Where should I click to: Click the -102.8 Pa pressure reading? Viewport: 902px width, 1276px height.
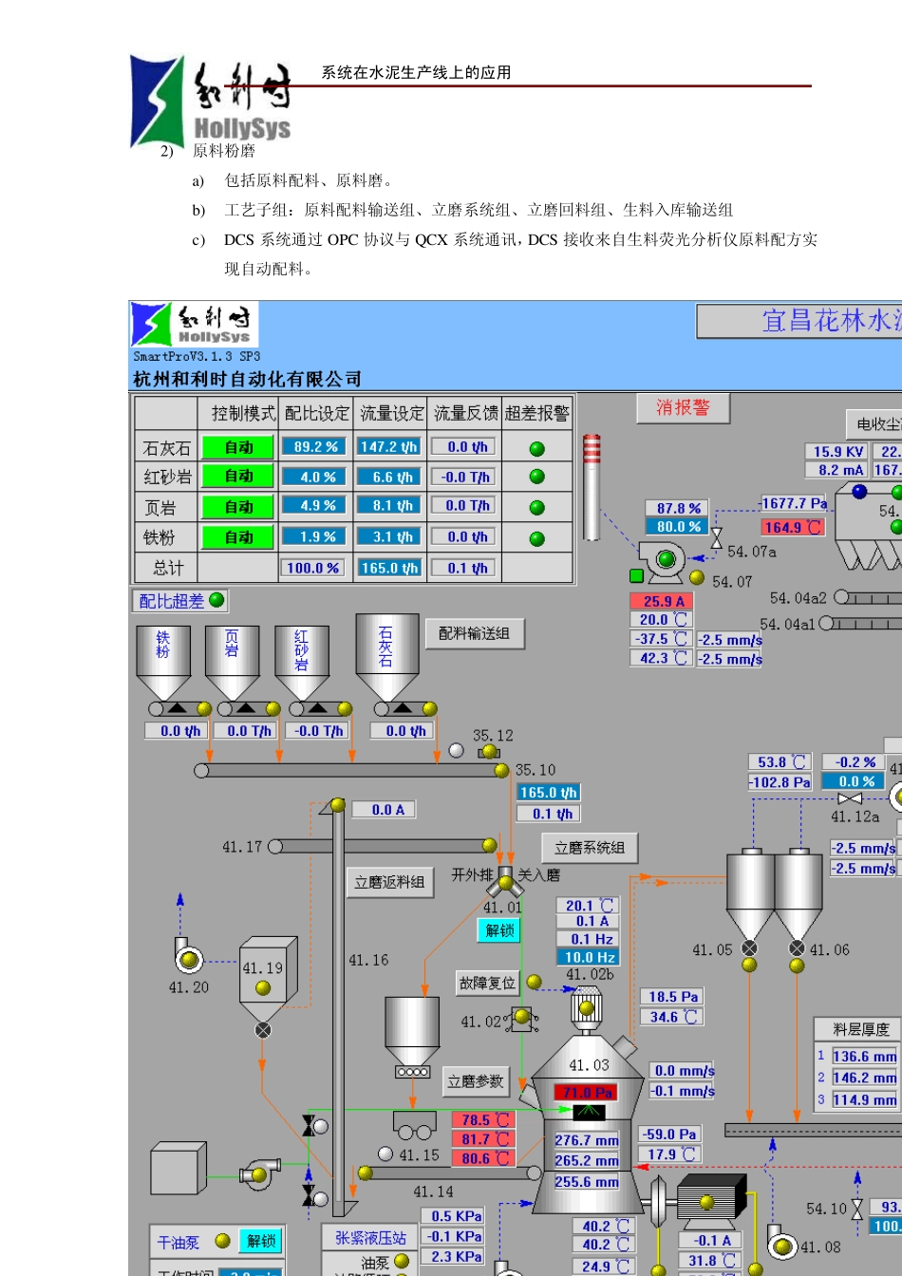pos(780,782)
